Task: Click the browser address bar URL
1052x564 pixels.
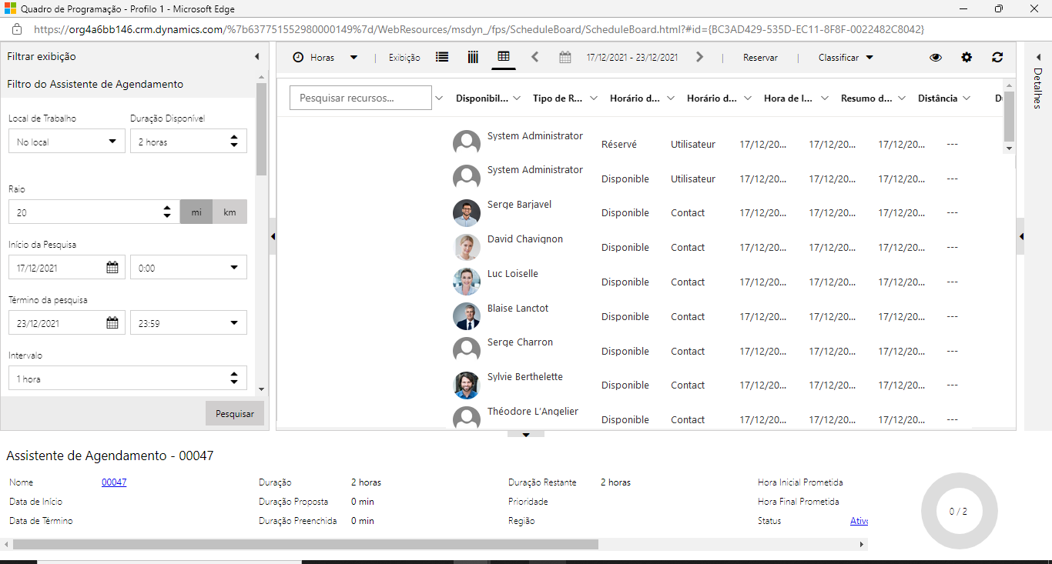Action: [479, 29]
